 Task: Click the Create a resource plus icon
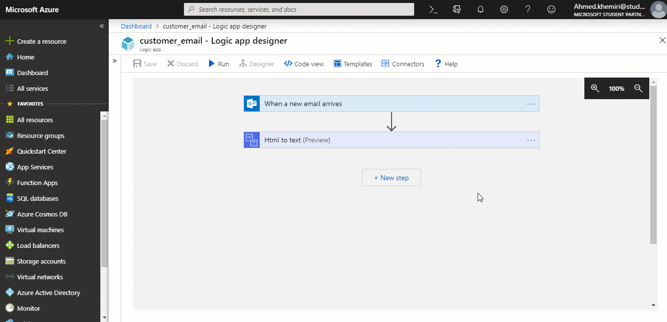point(9,41)
